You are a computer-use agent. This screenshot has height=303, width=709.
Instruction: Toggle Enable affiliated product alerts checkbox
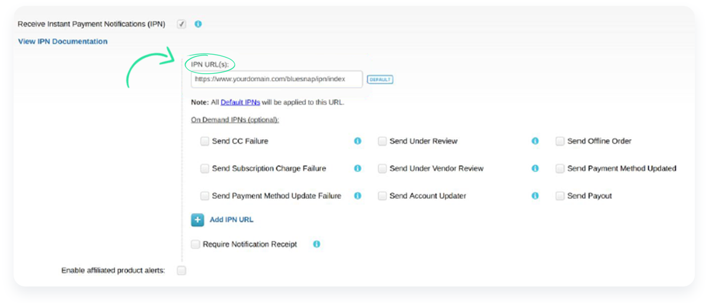pyautogui.click(x=181, y=271)
